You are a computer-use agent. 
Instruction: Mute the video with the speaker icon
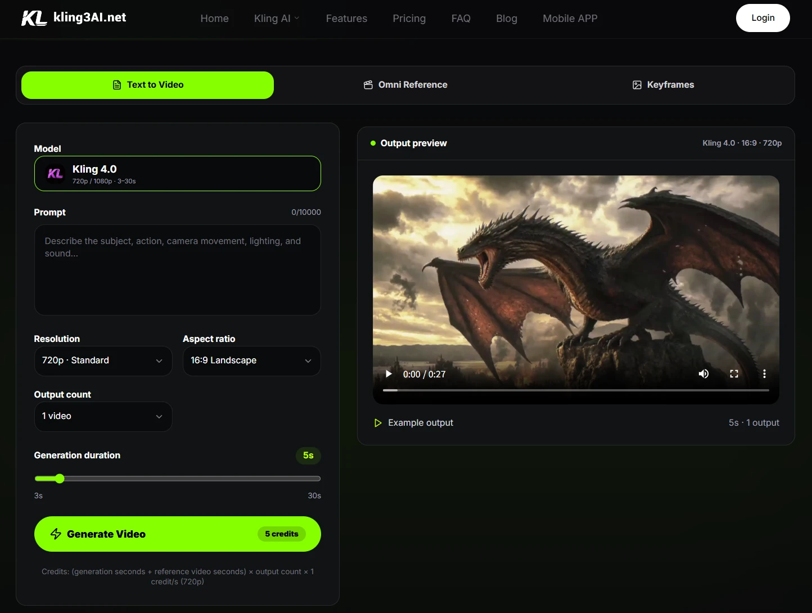click(x=703, y=374)
